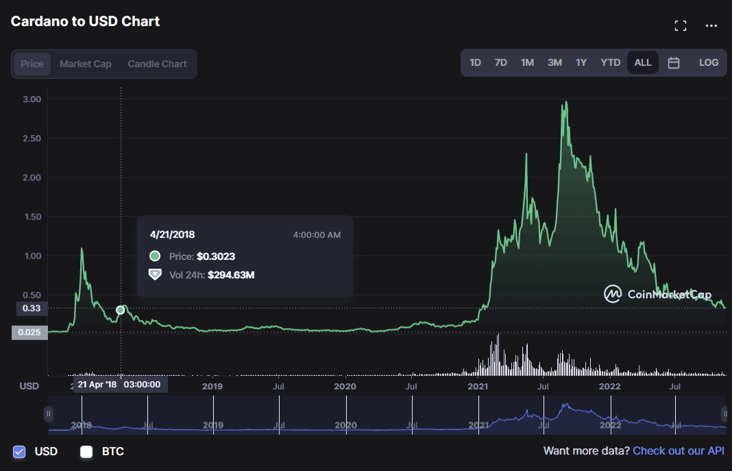Screen dimensions: 732x471
Task: Select the Price tab
Action: point(32,64)
